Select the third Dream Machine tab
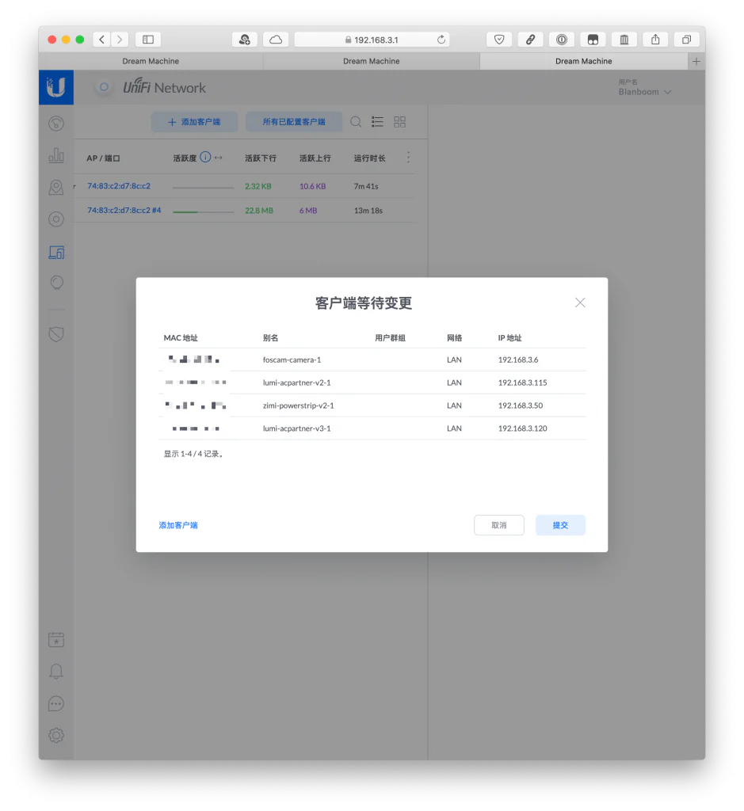Viewport: 744px width, 811px height. point(584,61)
